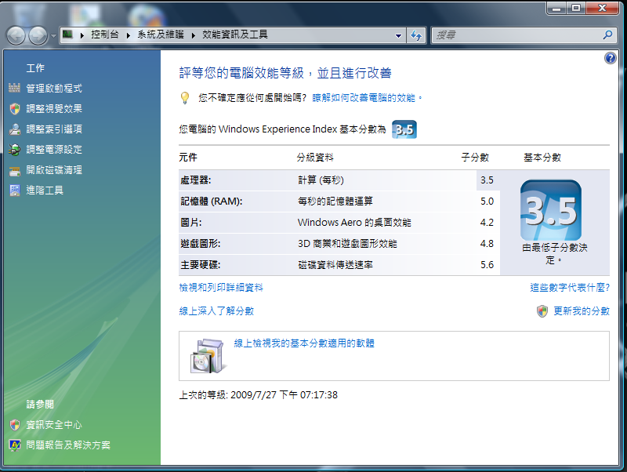This screenshot has height=472, width=627.
Task: Click the hard disk subscore 5.6
Action: click(487, 265)
